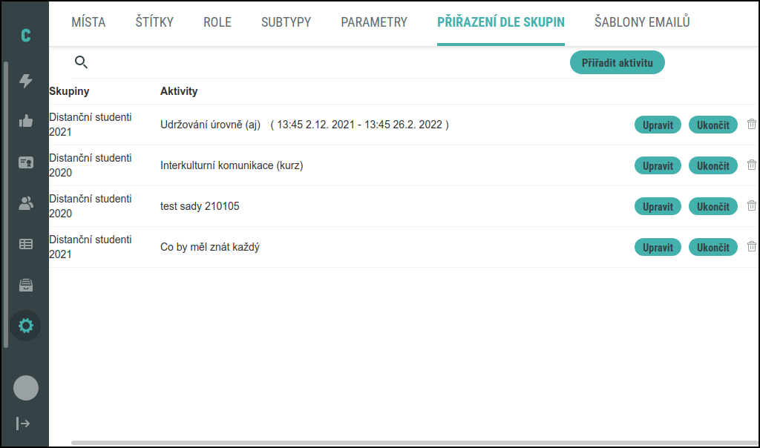
Task: Switch to the ŠABLONY EMAILŮ tab
Action: [x=642, y=22]
